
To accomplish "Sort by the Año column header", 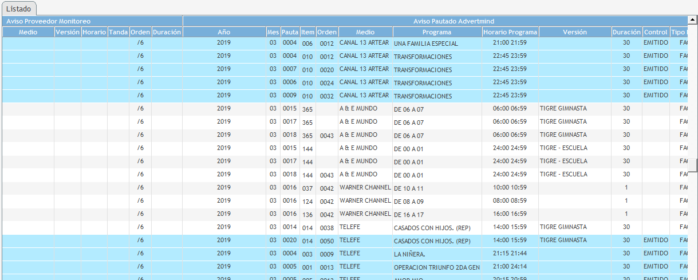I will pyautogui.click(x=224, y=32).
